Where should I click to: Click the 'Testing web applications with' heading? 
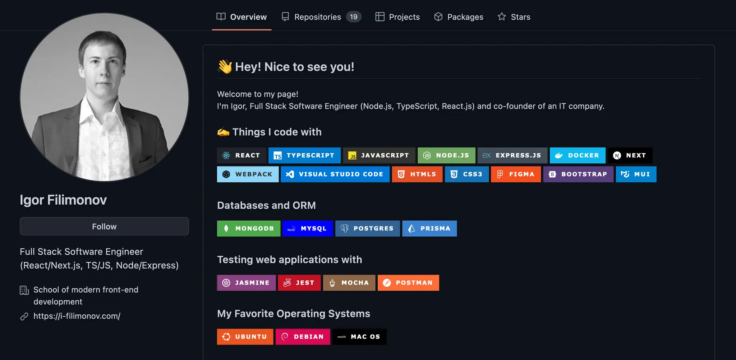point(290,260)
